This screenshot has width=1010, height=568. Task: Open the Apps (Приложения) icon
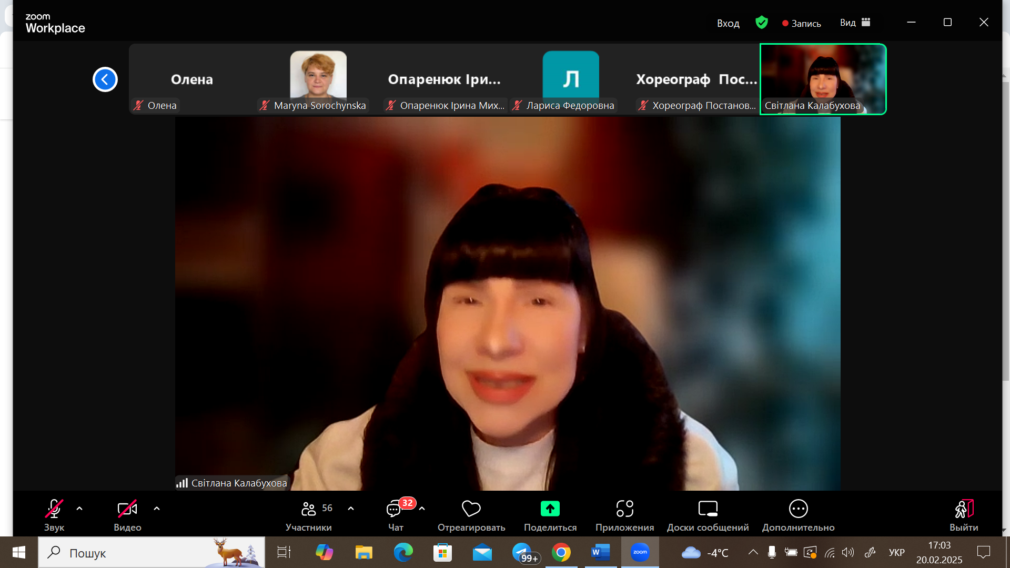point(624,509)
